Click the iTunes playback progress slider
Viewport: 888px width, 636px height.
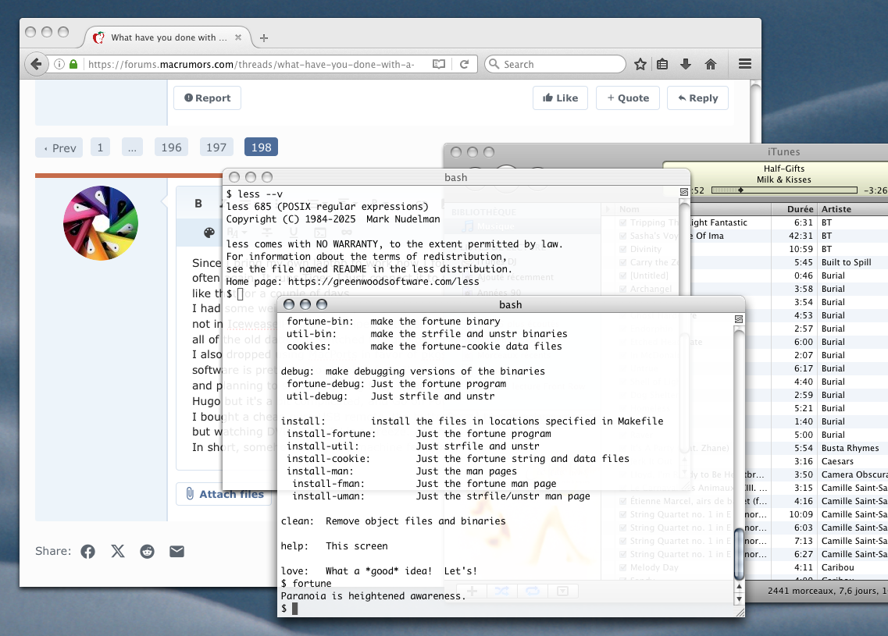(x=784, y=190)
